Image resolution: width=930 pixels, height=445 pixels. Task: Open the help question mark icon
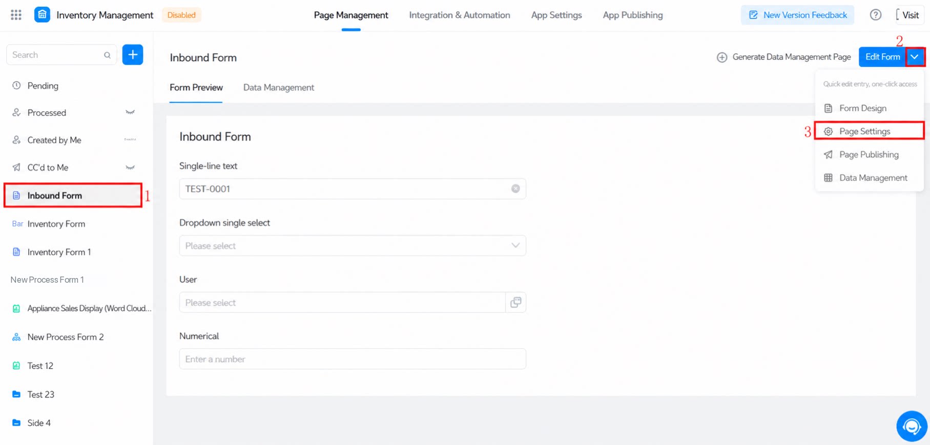[x=875, y=15]
